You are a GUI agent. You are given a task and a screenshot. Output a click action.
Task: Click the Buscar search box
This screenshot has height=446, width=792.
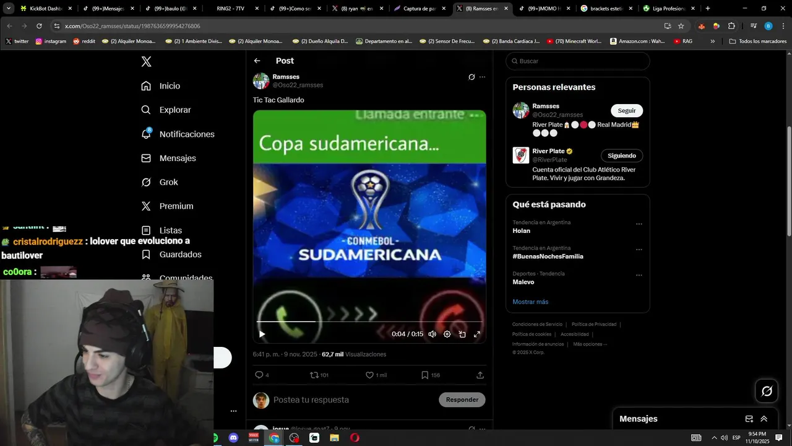[578, 61]
